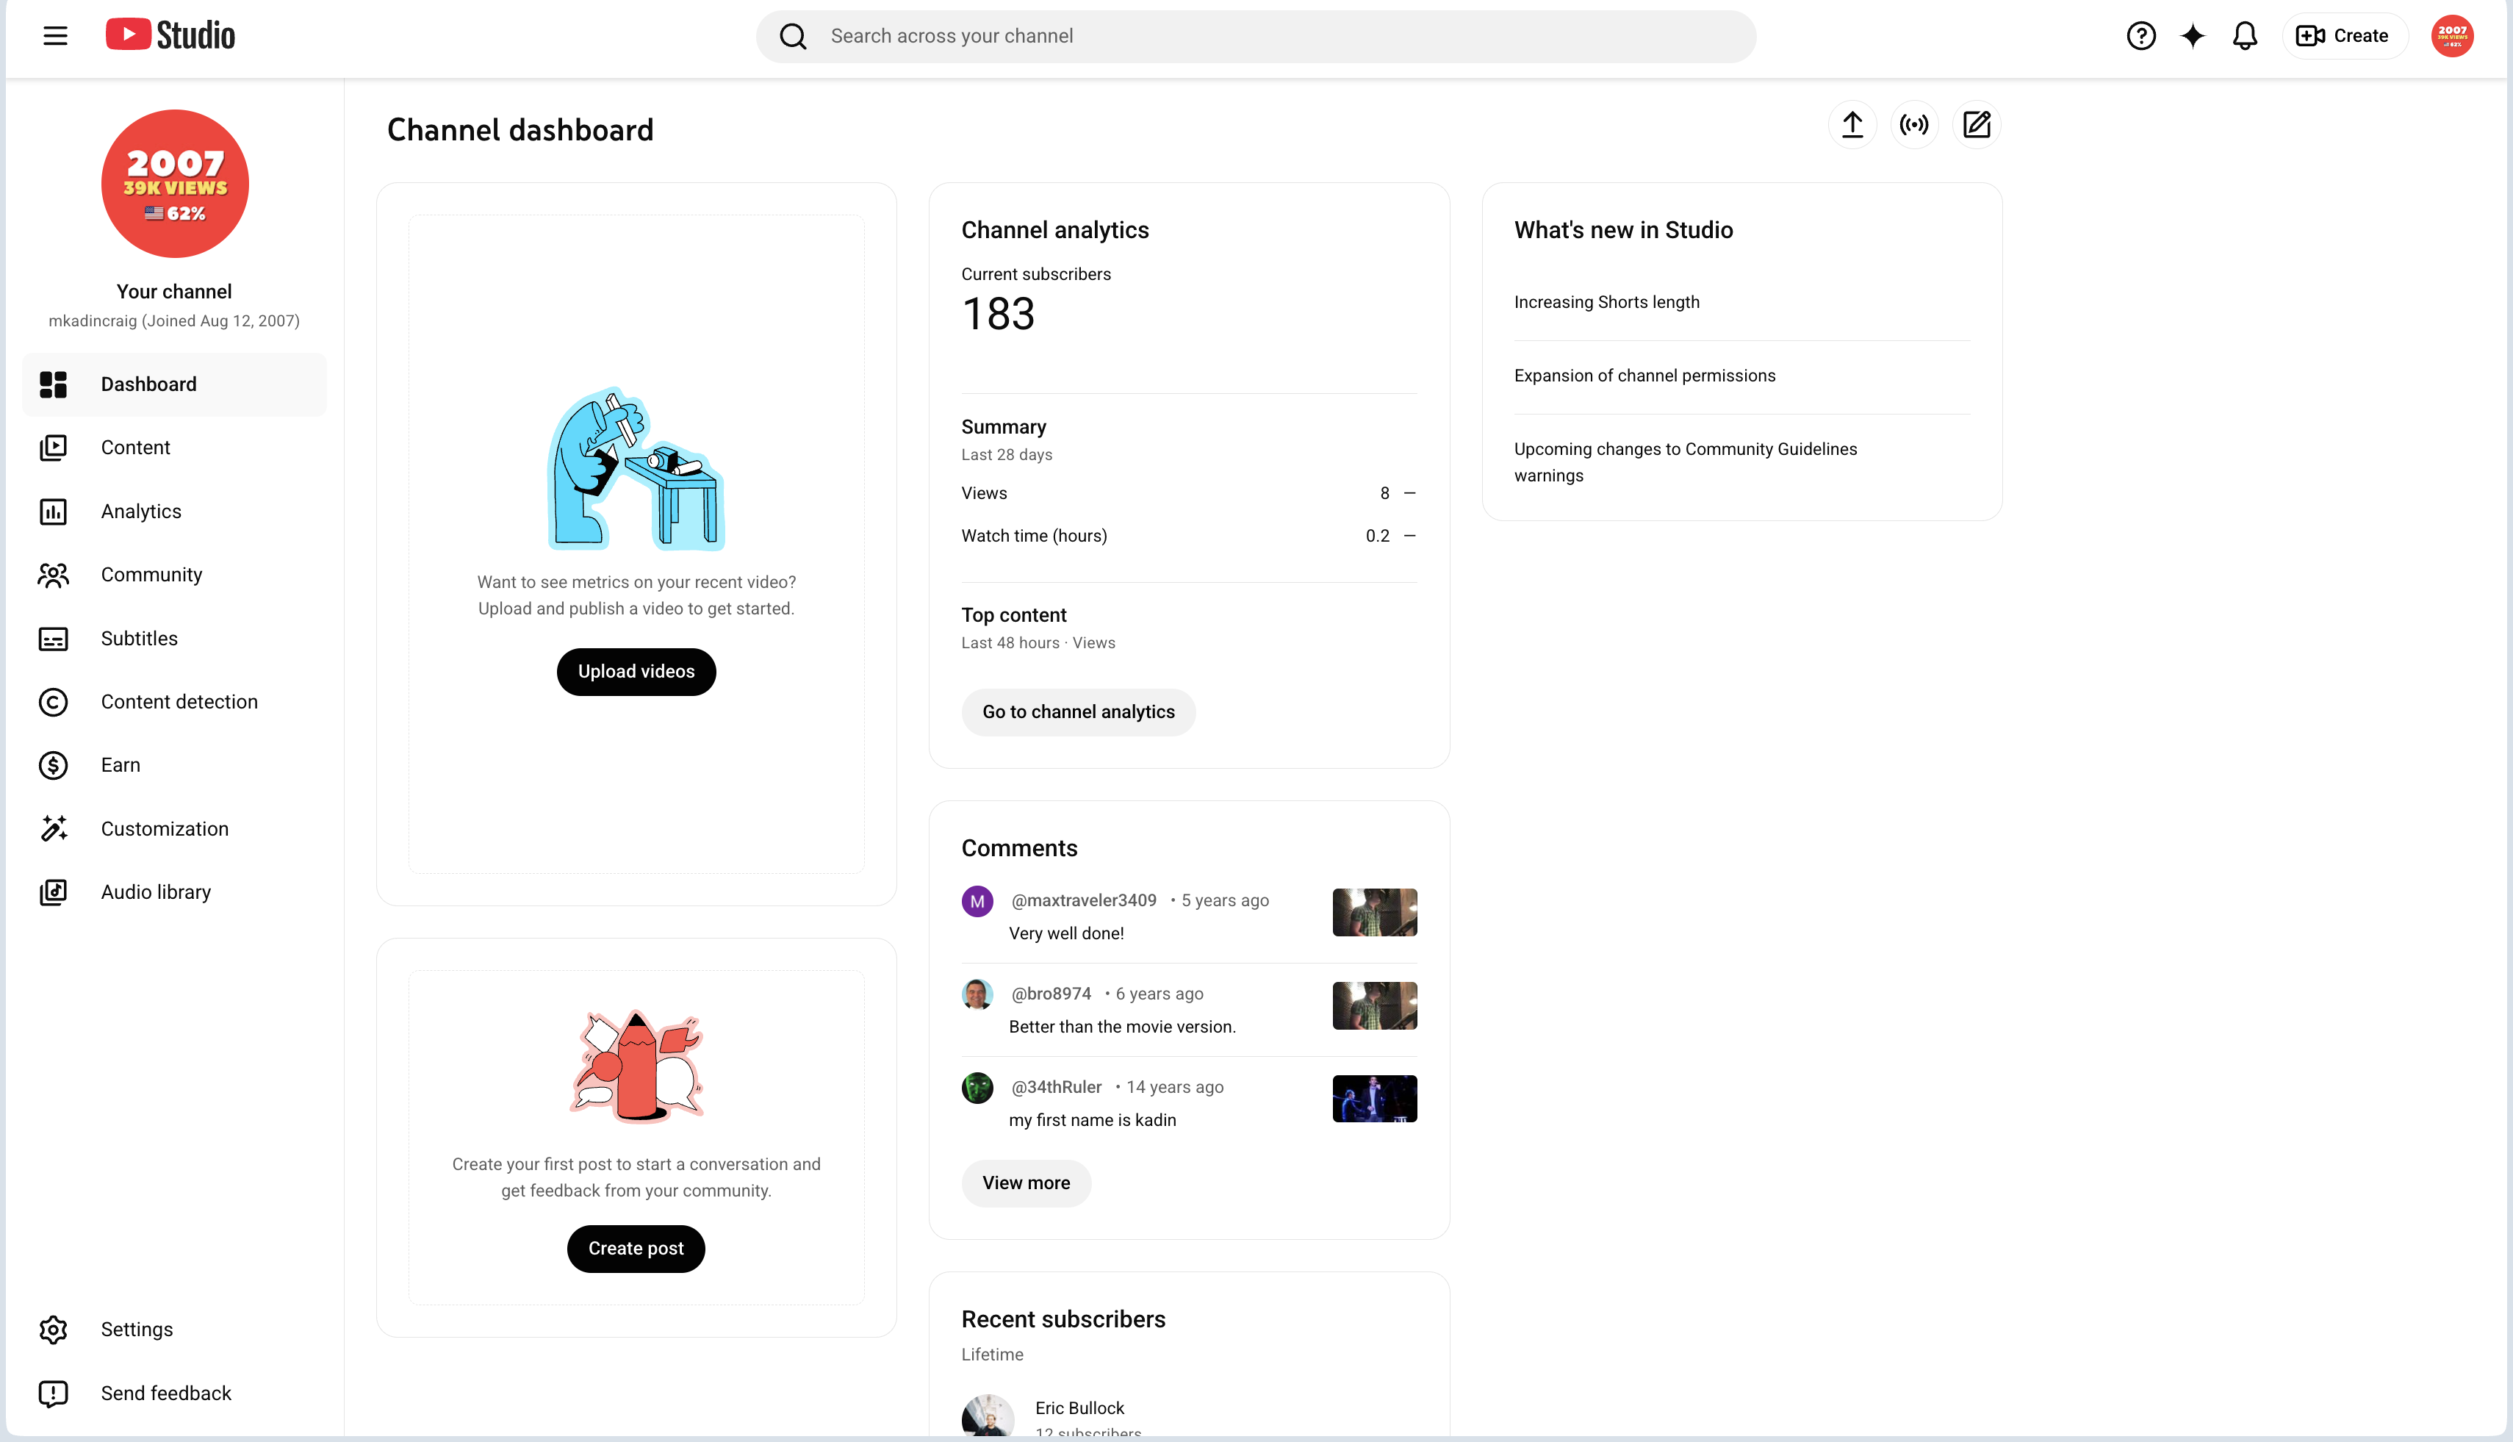
Task: Click 'Very well done!' comment text
Action: [x=1066, y=933]
